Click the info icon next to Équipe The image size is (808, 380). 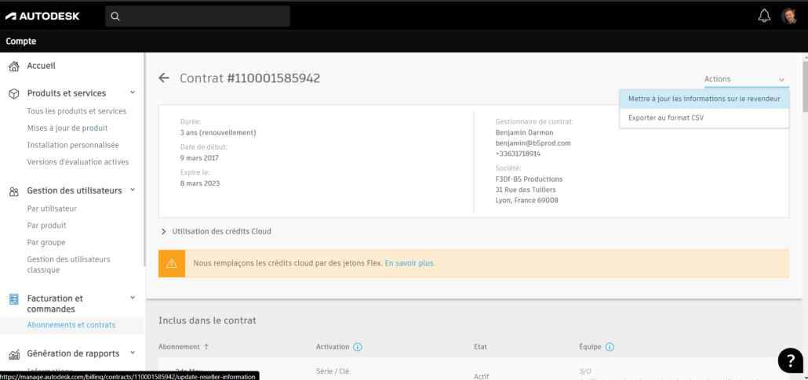[610, 347]
